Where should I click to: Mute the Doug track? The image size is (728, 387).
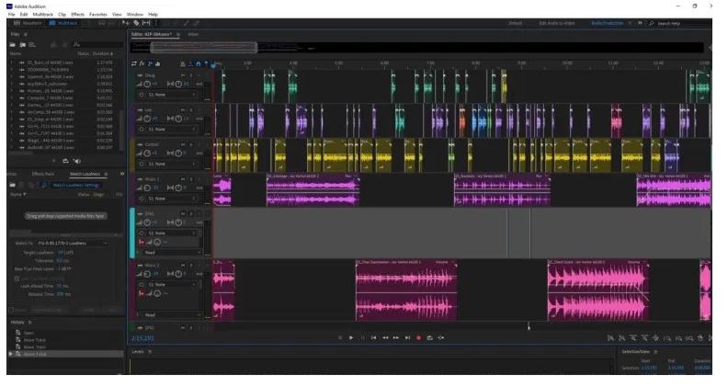point(182,74)
